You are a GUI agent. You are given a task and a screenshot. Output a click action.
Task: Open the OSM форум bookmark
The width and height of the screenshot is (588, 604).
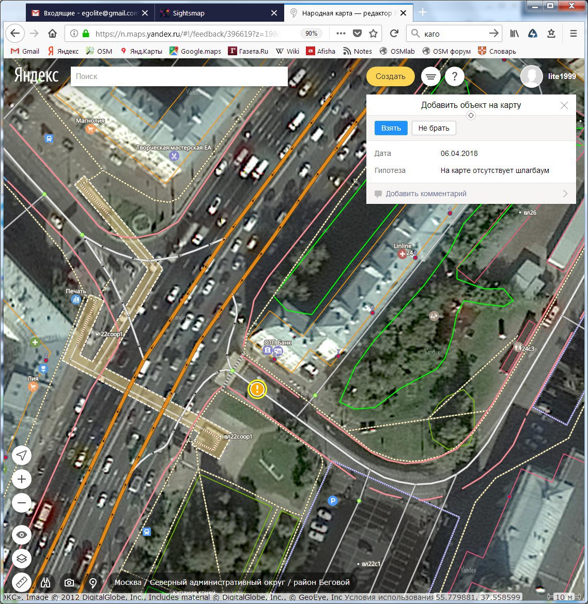point(446,51)
